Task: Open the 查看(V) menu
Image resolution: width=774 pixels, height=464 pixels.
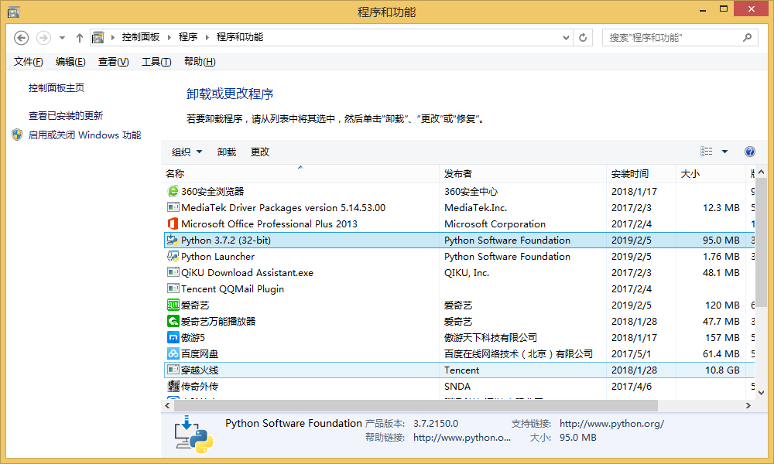Action: click(x=114, y=62)
